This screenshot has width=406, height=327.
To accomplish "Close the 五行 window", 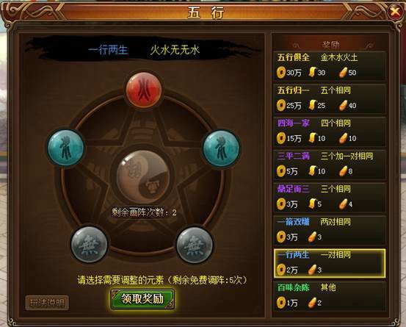I will coord(395,12).
